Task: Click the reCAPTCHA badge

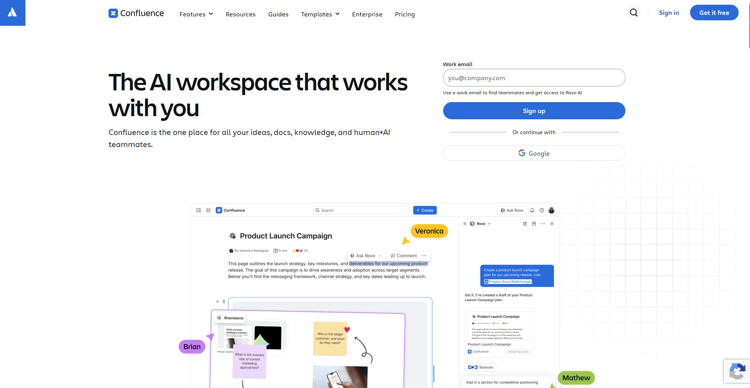Action: pos(737,371)
